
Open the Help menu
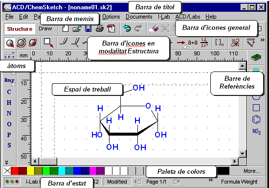click(211, 17)
